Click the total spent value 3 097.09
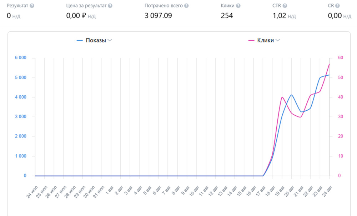Image resolution: width=357 pixels, height=216 pixels. click(158, 16)
